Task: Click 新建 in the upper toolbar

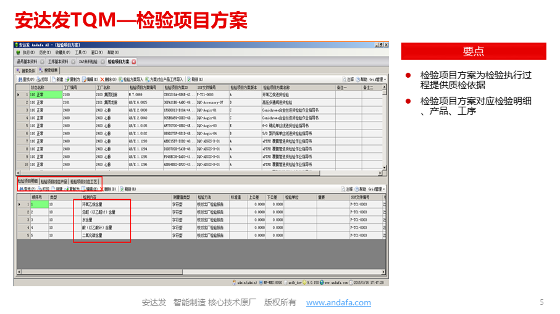Action: pos(58,79)
